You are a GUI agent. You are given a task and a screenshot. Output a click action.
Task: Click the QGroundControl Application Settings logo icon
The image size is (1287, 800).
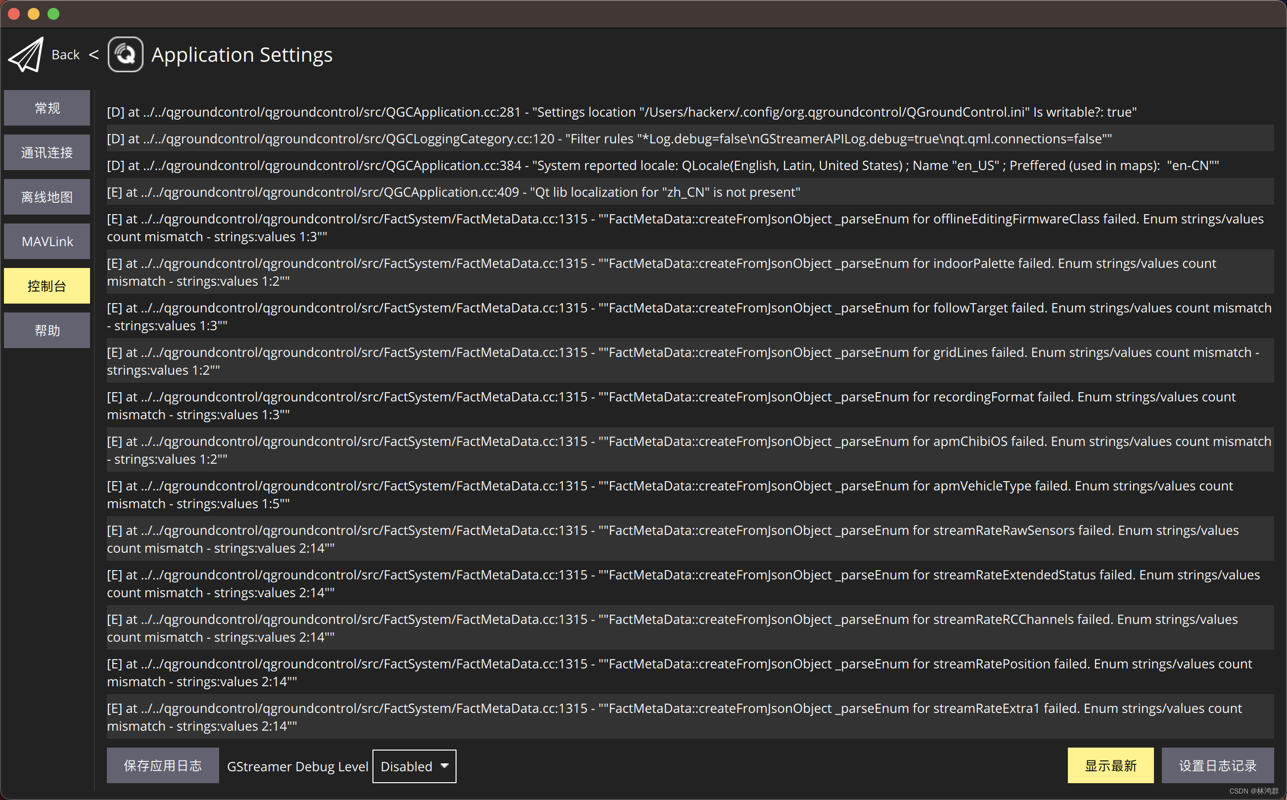coord(126,54)
